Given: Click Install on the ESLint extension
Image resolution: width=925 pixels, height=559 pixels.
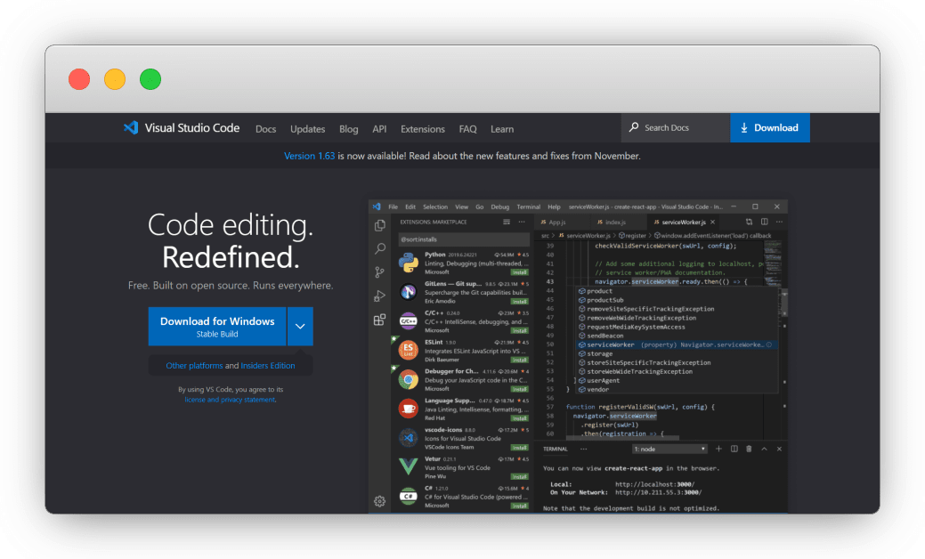Looking at the screenshot, I should [x=520, y=360].
